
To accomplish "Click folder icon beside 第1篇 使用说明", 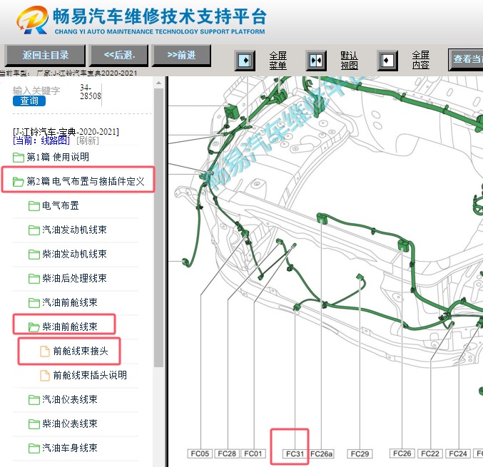I will click(19, 158).
